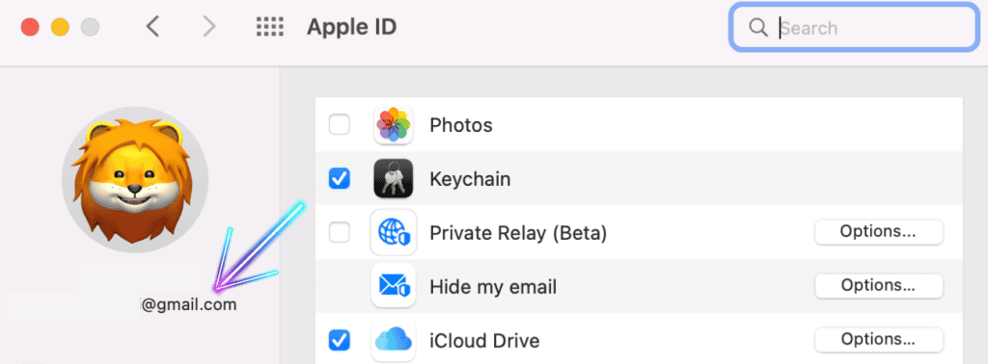988x364 pixels.
Task: Minimize the window with yellow button
Action: (60, 27)
